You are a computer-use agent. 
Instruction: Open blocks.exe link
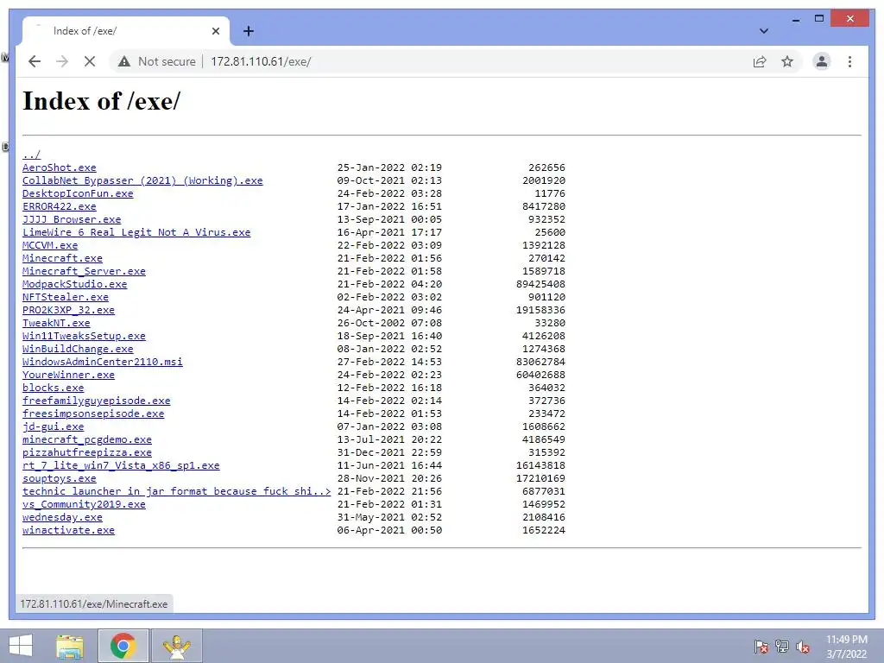pos(53,388)
